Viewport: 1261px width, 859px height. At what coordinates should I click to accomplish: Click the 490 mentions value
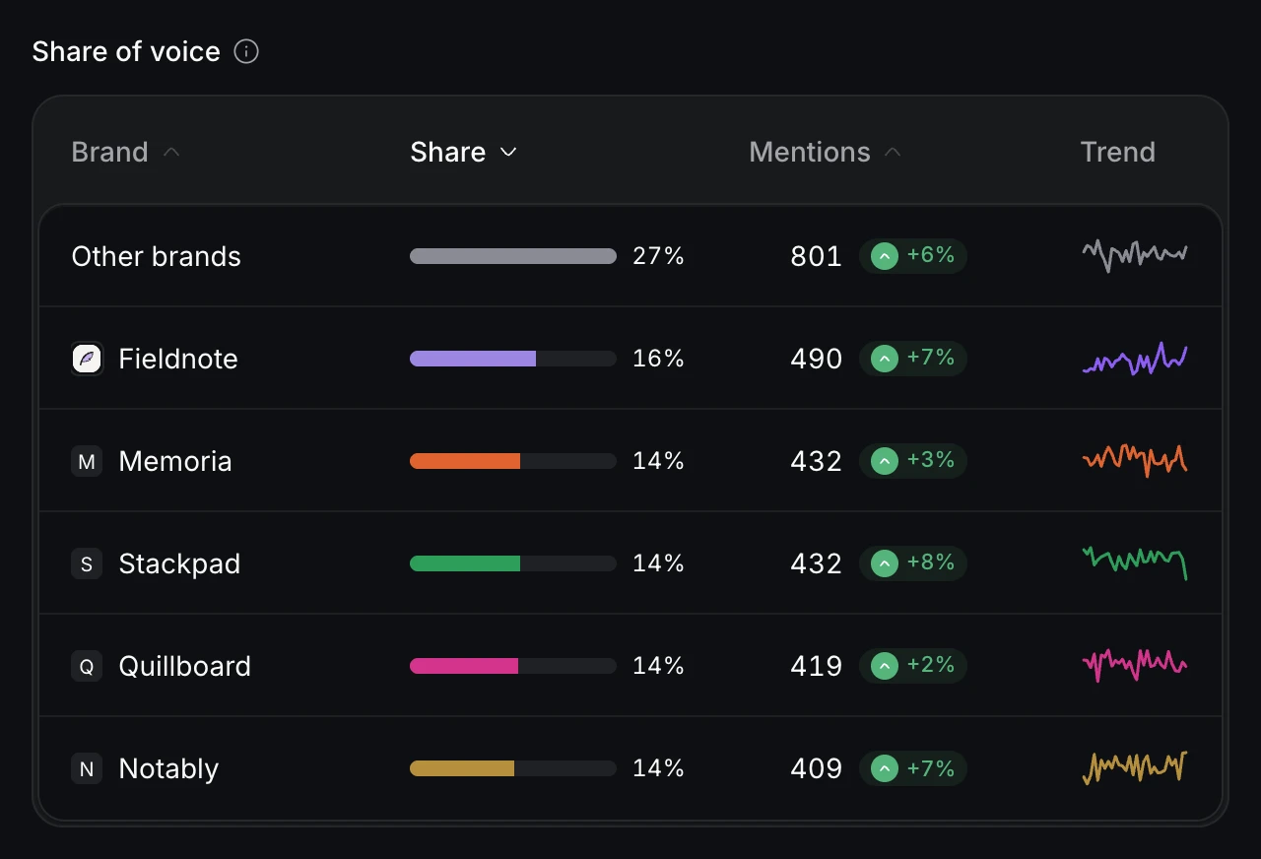pos(817,359)
